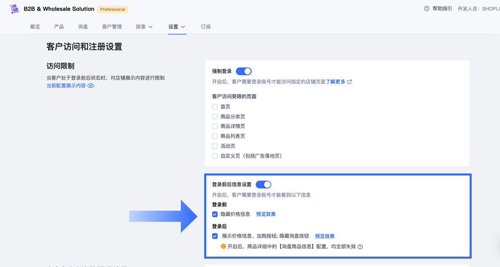Check the 活动页 checkbox
The image size is (500, 267).
click(215, 146)
